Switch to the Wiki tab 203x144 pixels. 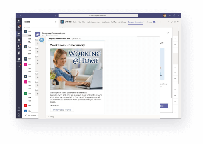[x=84, y=22]
